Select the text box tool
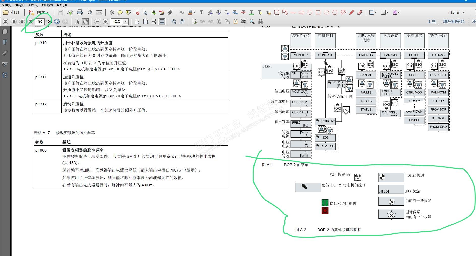The image size is (476, 256). click(277, 12)
